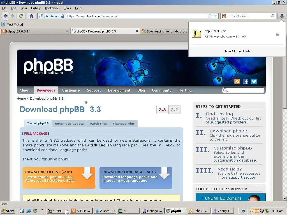Click the search magnifier in DuckDuckGo box
This screenshot has width=287, height=215.
click(x=272, y=16)
